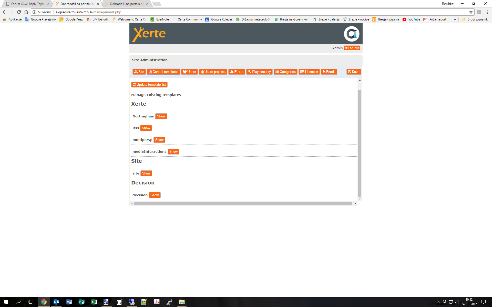Go to browser home page
Image resolution: width=492 pixels, height=307 pixels.
[x=26, y=12]
